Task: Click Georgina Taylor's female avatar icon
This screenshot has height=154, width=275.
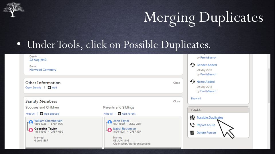Action: click(31, 130)
